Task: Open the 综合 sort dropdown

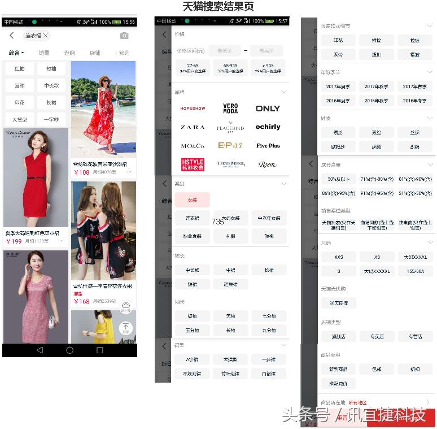Action: (16, 53)
